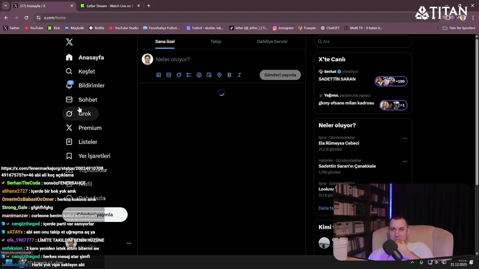The image size is (479, 269).
Task: Toggle bold text formatting in composer
Action: 229,75
